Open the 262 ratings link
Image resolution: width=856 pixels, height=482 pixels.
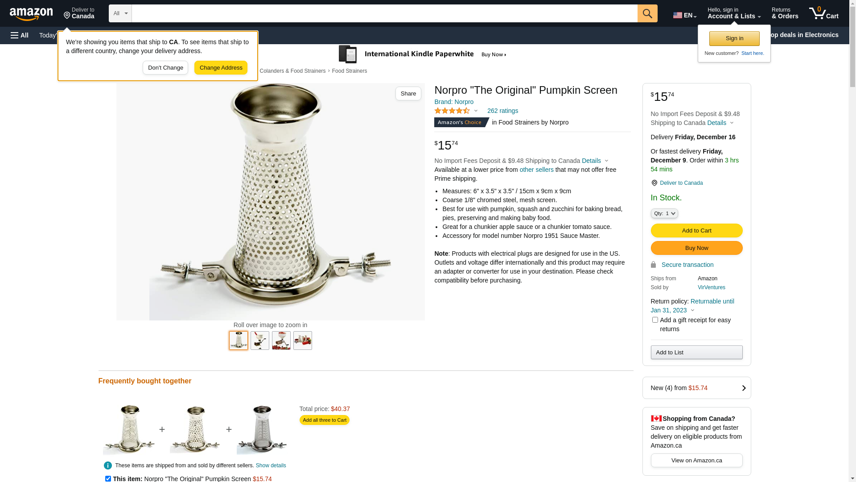[502, 111]
